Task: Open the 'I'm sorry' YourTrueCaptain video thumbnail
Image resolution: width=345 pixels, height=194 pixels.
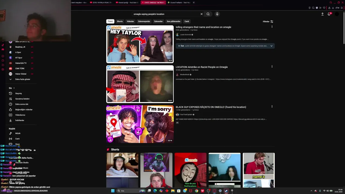Action: click(x=140, y=124)
